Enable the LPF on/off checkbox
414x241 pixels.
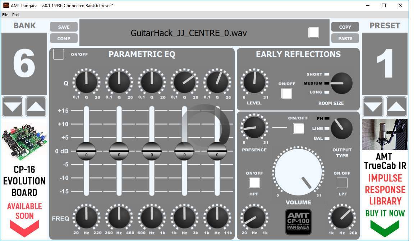pos(342,183)
